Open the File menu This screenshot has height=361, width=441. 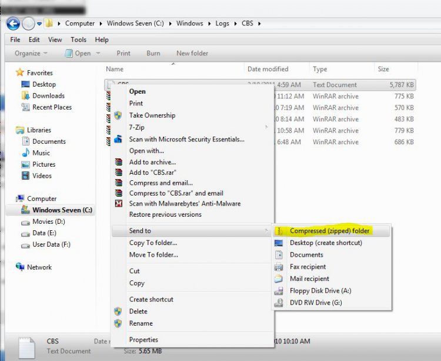[x=15, y=39]
